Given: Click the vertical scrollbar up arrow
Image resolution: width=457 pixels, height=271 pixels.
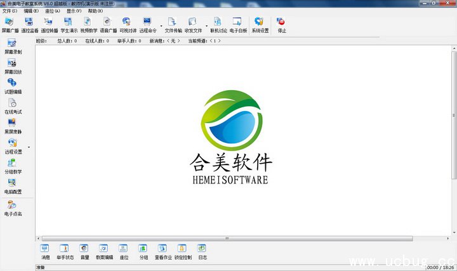Looking at the screenshot, I should tap(454, 48).
